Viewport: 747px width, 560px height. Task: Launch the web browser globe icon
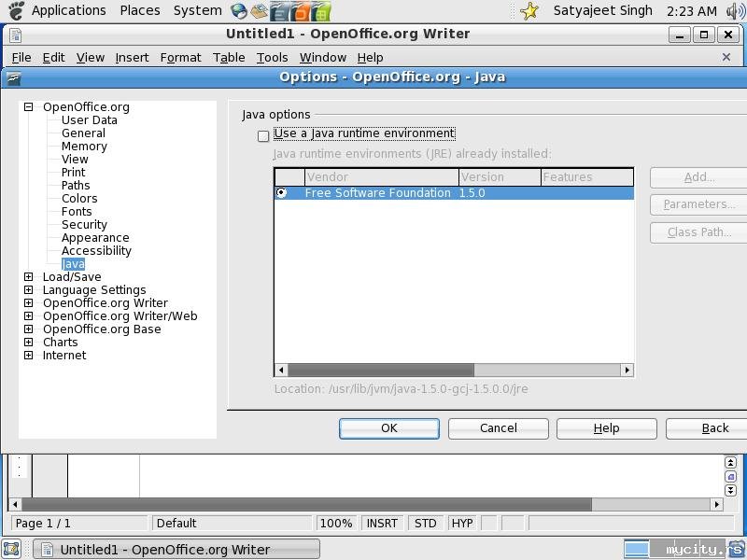point(239,11)
